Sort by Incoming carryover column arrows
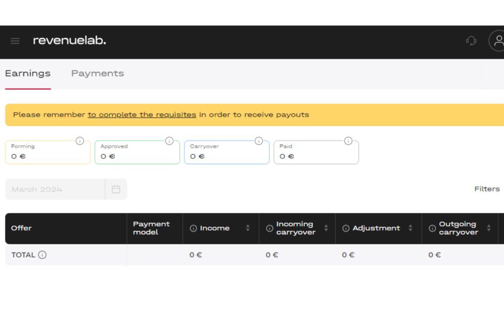Image resolution: width=504 pixels, height=336 pixels. click(326, 228)
